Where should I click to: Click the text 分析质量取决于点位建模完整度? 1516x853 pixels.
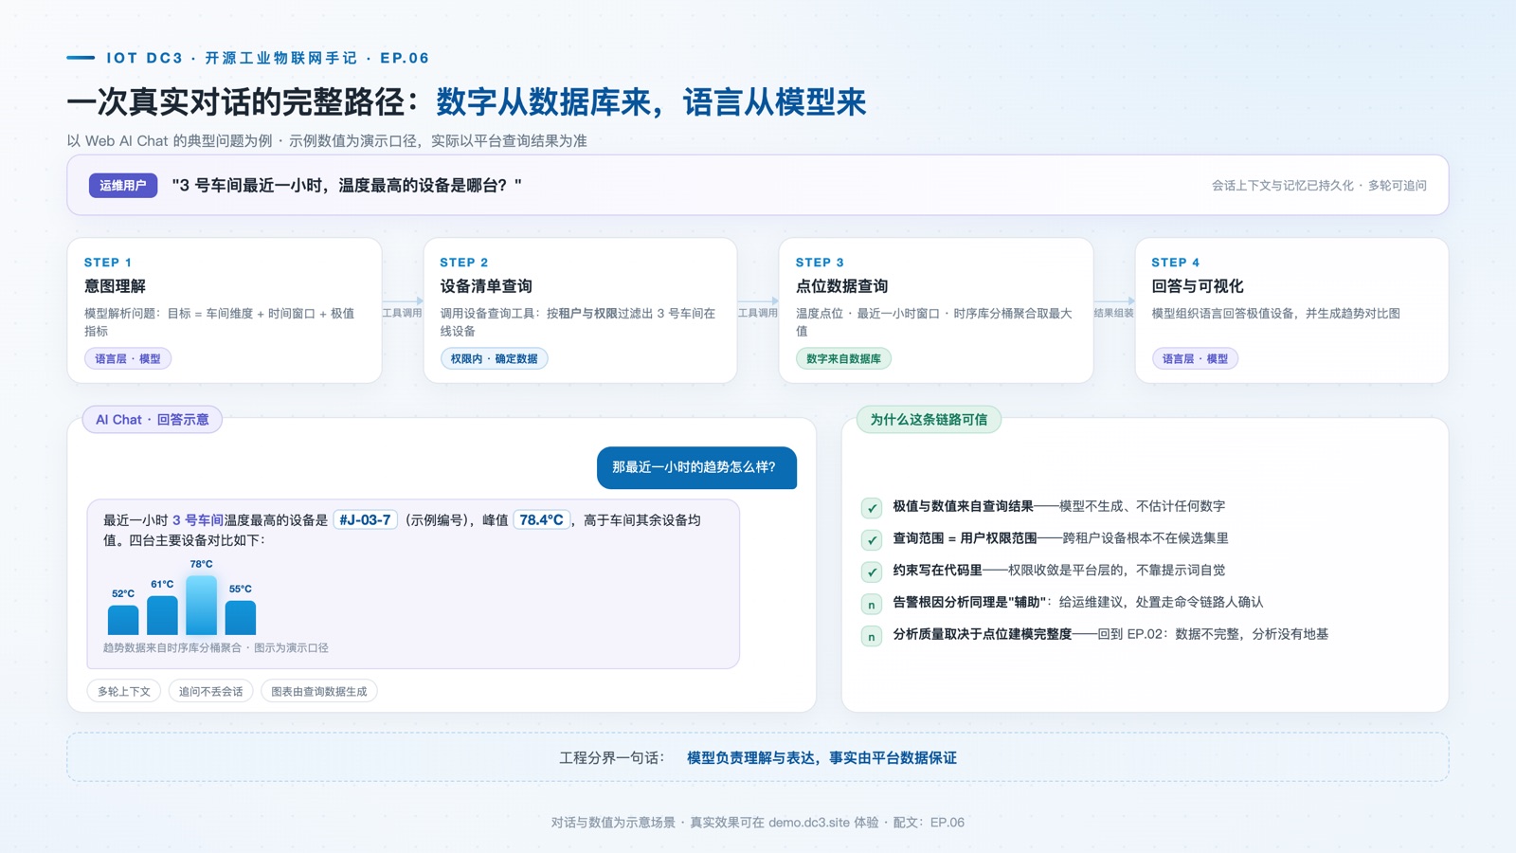982,634
